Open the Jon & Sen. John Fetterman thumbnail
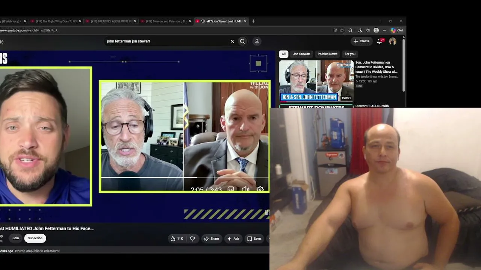The image size is (481, 270). click(316, 81)
